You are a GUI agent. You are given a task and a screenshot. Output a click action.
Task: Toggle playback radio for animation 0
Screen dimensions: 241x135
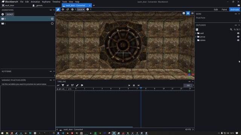[52, 19]
